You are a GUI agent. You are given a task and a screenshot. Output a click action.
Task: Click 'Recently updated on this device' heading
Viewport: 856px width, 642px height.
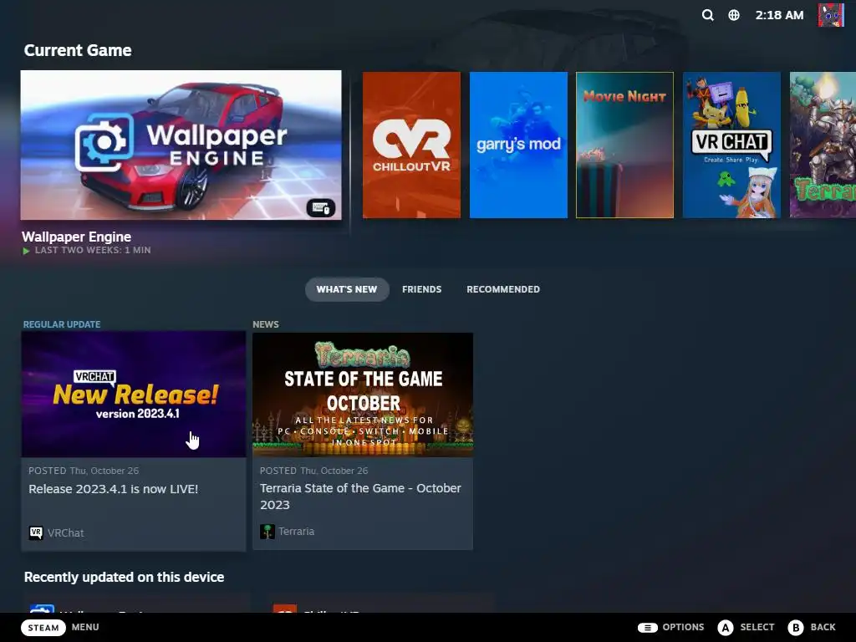(124, 577)
